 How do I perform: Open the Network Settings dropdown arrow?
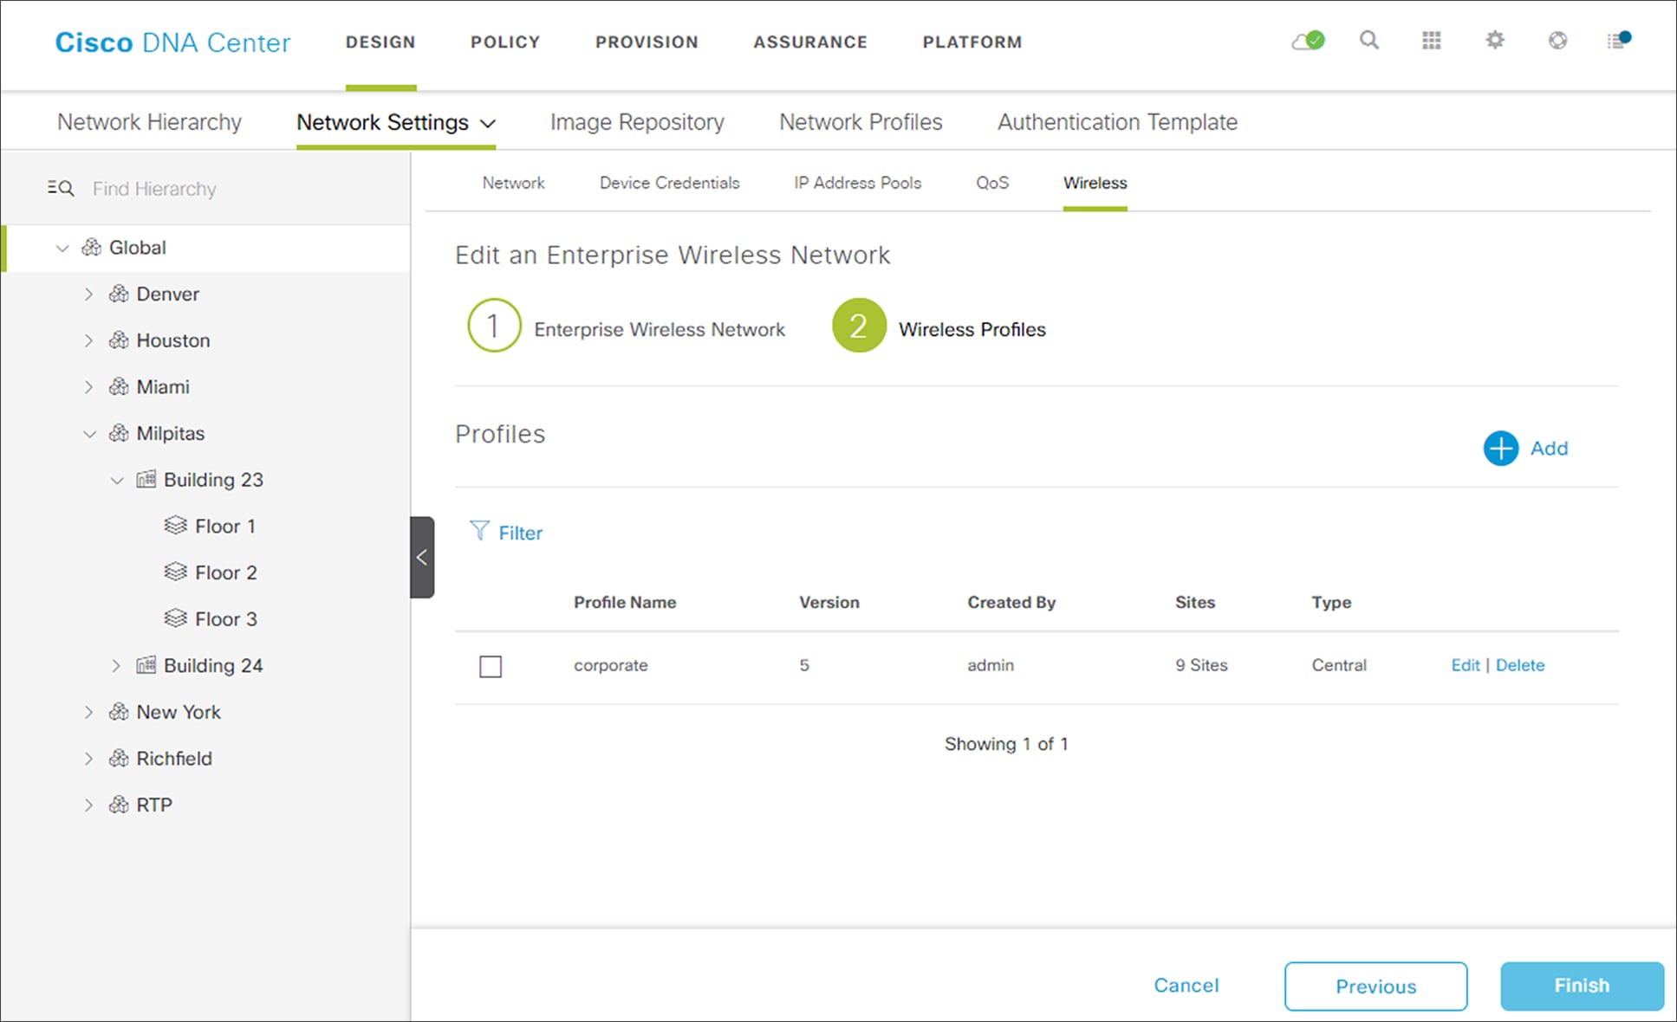click(488, 124)
